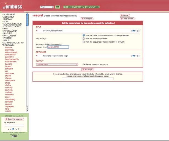The width and height of the screenshot is (169, 141).
Task: Click the small badge under Version 2.0
Action: (x=14, y=136)
